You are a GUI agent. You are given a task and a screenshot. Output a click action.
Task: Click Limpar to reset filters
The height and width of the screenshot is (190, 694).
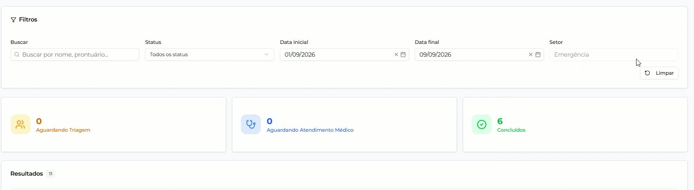(659, 73)
